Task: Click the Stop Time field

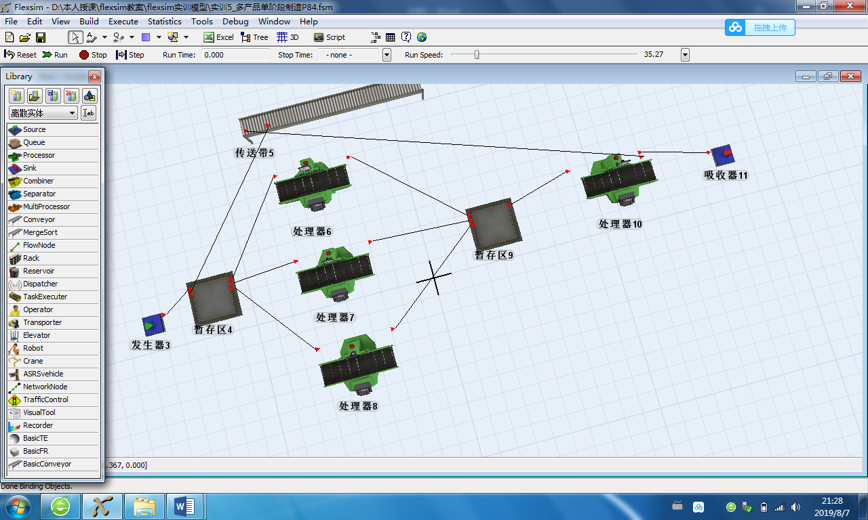Action: (348, 55)
